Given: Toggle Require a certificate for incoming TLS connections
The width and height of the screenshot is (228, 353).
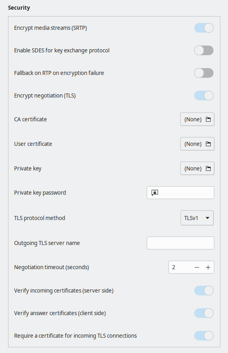Looking at the screenshot, I should [x=204, y=336].
